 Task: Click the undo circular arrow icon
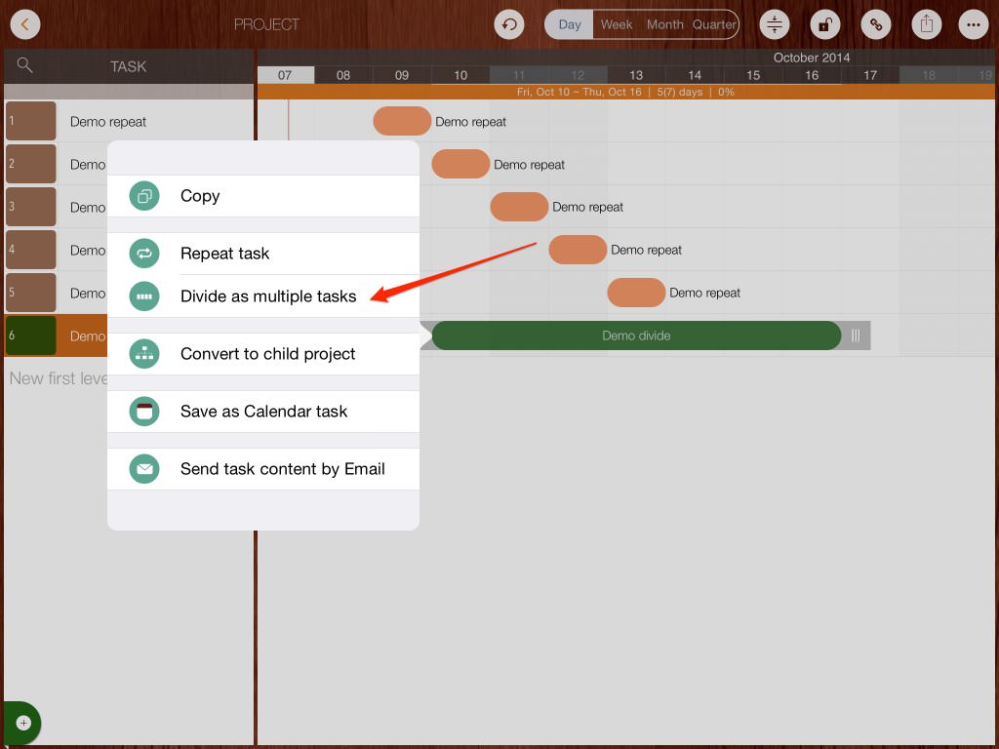509,24
